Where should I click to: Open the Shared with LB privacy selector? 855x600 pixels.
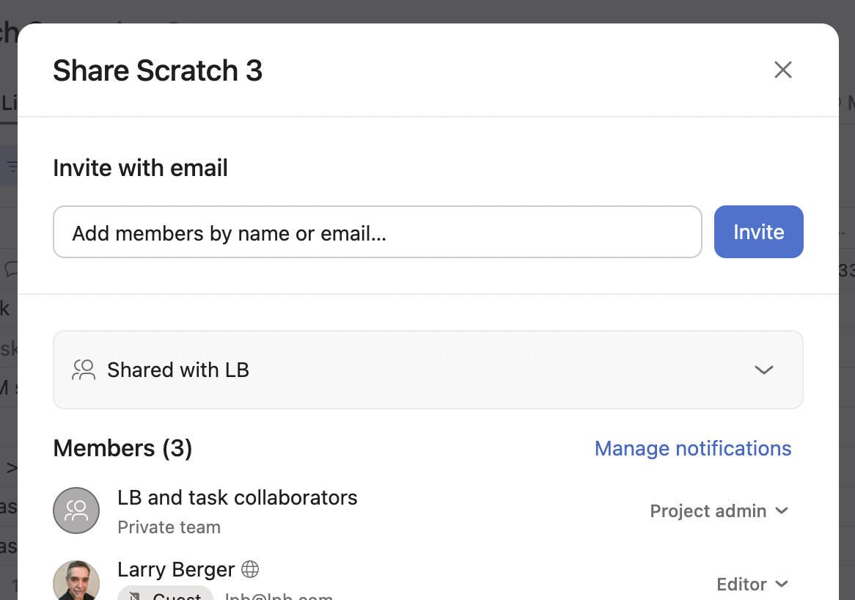point(427,370)
